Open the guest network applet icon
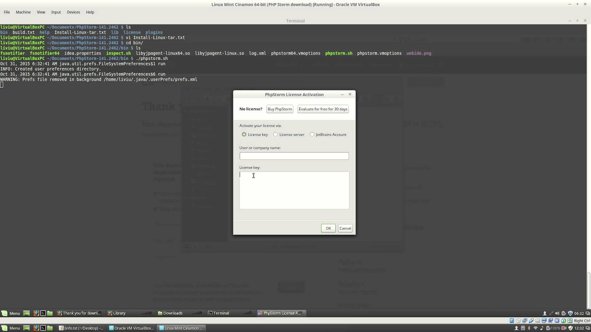Viewport: 591px width, 332px height. coord(551,313)
